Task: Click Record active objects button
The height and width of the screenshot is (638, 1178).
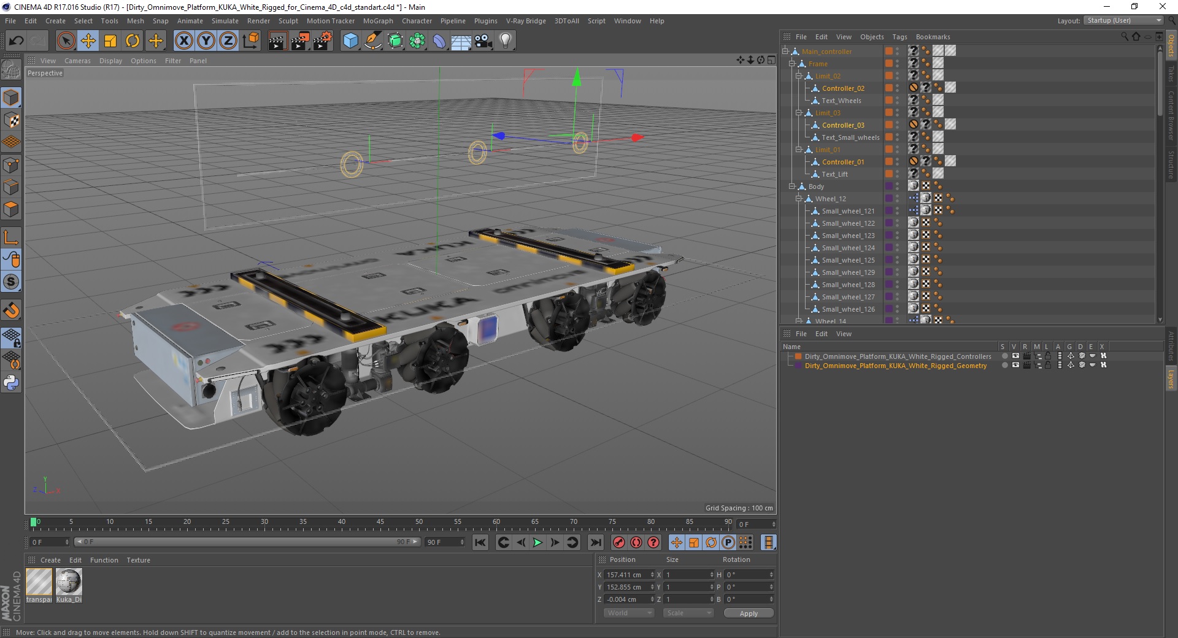Action: (x=619, y=542)
